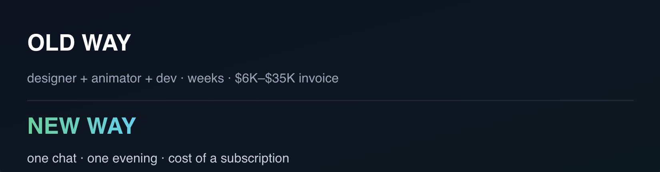Click the plus sign between animator and dev
The image size is (660, 172).
pos(148,79)
